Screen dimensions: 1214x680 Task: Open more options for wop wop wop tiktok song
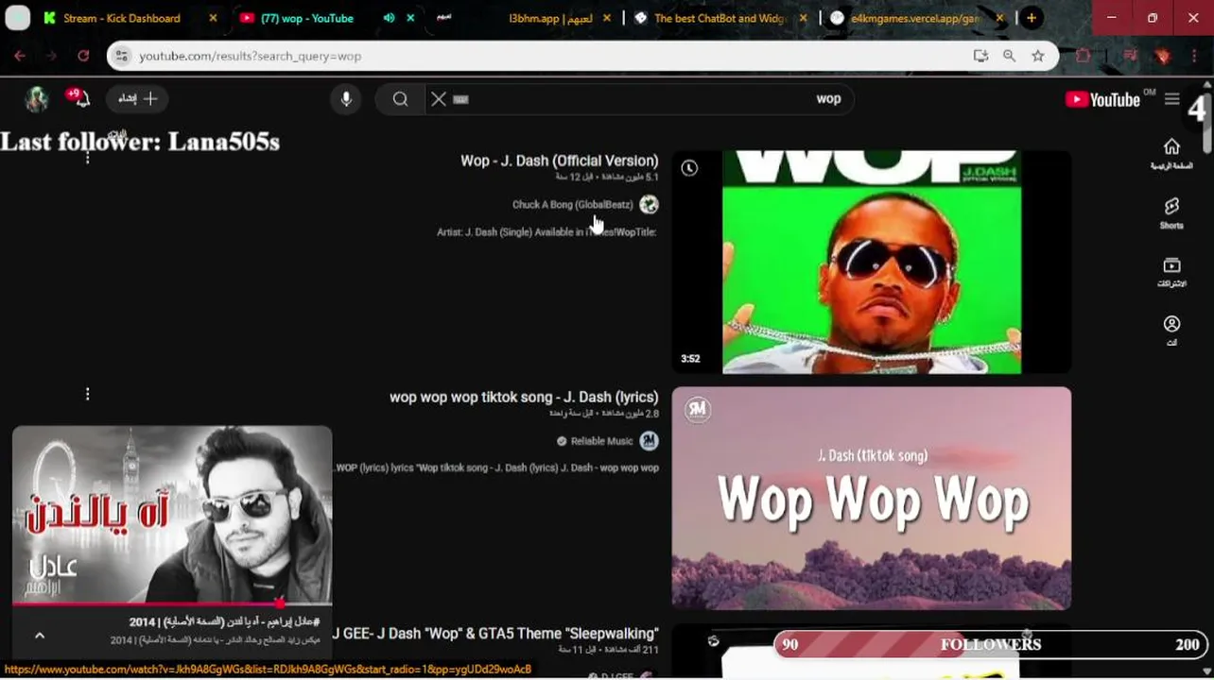(x=87, y=394)
